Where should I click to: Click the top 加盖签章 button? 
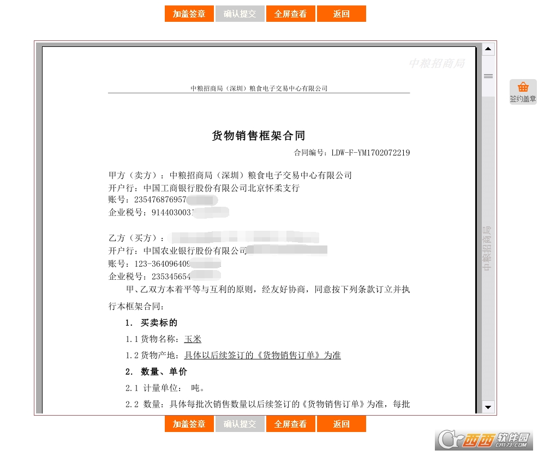click(189, 14)
